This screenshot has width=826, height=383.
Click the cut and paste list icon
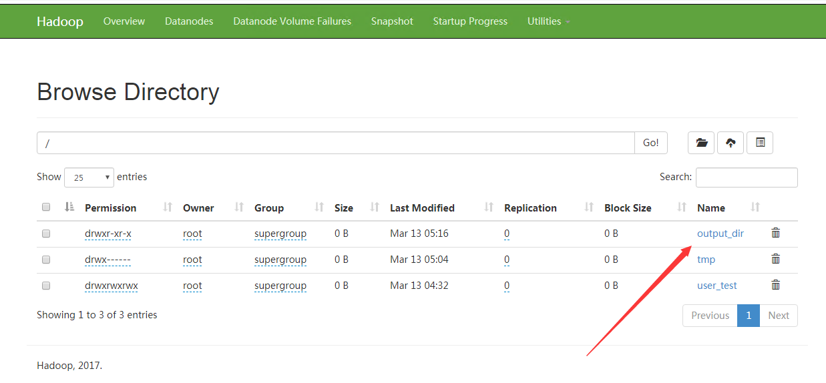tap(760, 143)
